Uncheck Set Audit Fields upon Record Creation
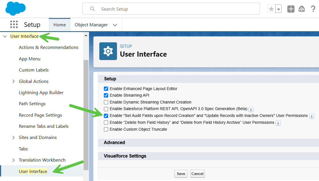Image resolution: width=319 pixels, height=181 pixels. tap(106, 116)
